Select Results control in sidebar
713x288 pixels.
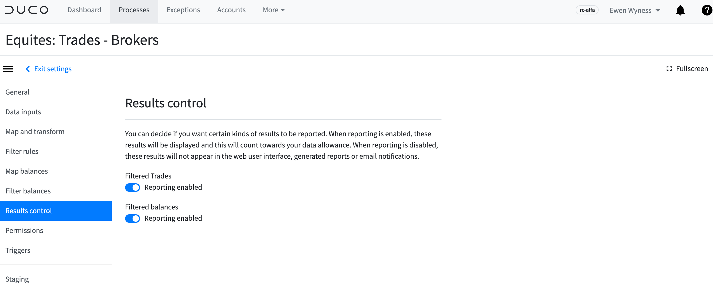(56, 211)
